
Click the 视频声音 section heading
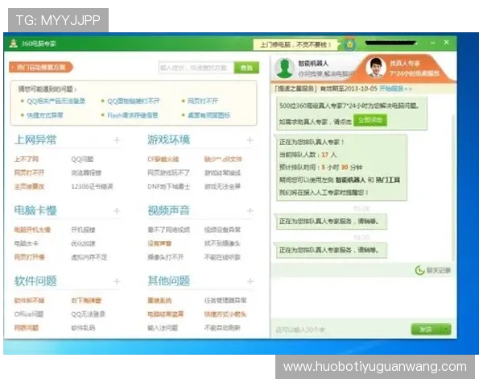(169, 210)
